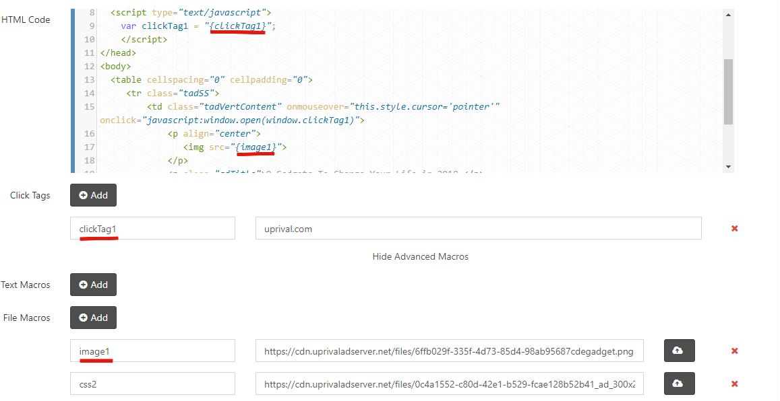
Task: Click the {clickTag1} macro in code line 9
Action: (x=238, y=26)
